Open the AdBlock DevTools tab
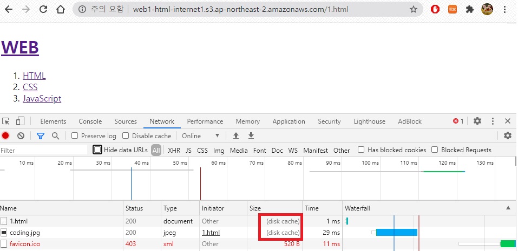The image size is (518, 251). [x=410, y=121]
